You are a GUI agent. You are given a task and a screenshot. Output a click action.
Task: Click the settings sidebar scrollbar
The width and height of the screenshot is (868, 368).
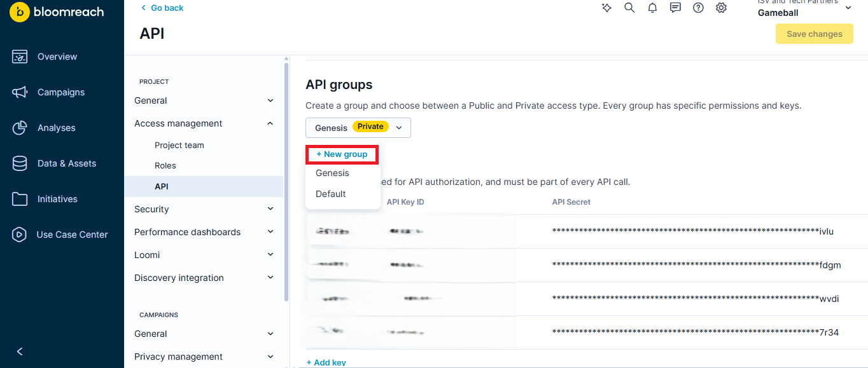286,181
